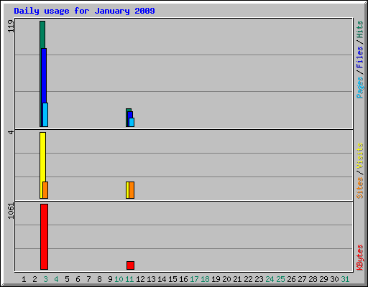This screenshot has width=368, height=287.
Task: Click the orange Sites bar for day 11
Action: point(132,190)
